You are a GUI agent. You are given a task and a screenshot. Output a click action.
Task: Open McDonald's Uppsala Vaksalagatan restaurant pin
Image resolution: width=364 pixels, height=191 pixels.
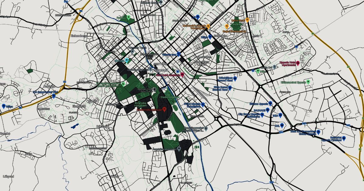pos(208,26)
